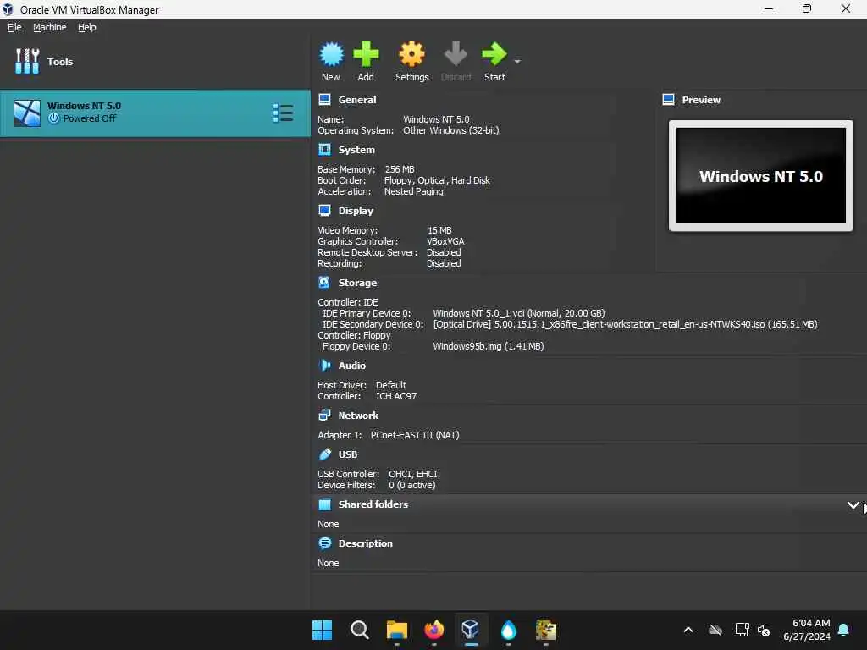
Task: Open the System settings heading link
Action: click(x=356, y=149)
